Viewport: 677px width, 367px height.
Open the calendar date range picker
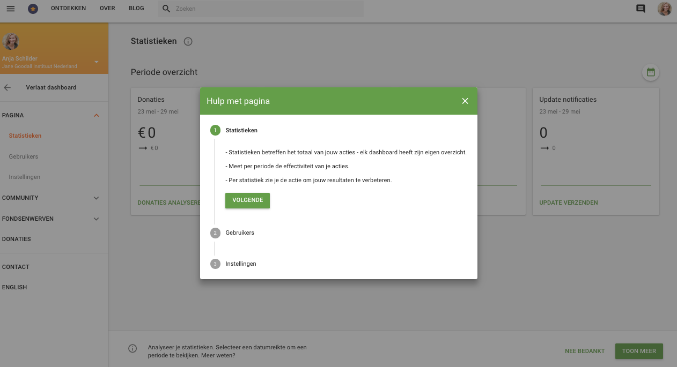pos(651,72)
